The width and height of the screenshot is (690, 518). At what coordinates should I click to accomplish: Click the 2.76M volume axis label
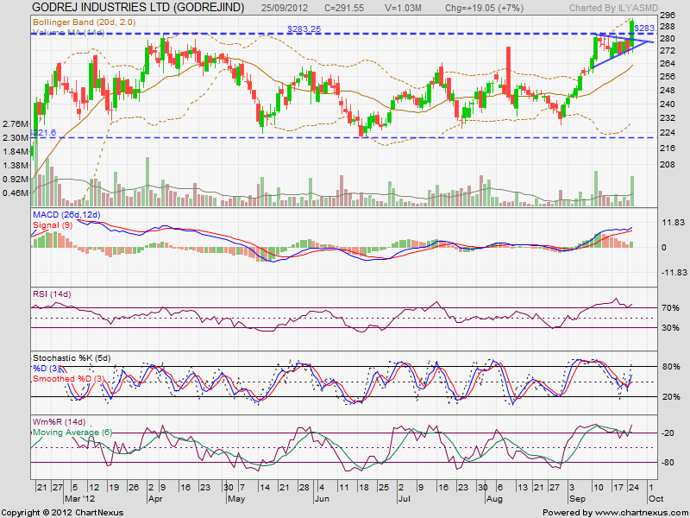[x=16, y=123]
